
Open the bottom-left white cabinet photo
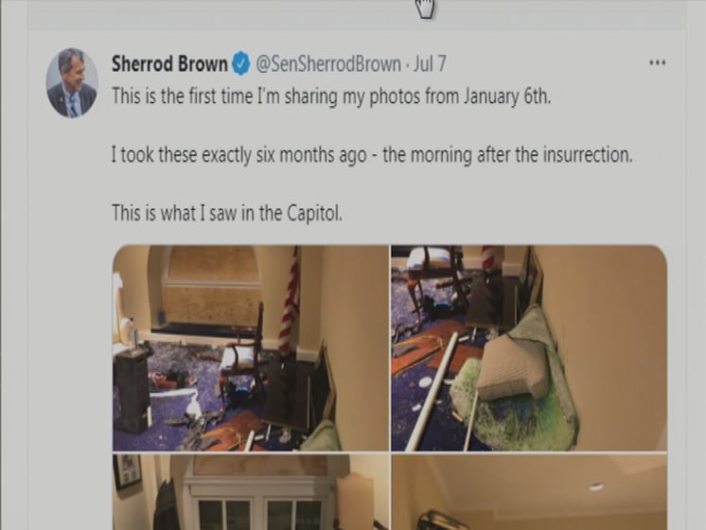coord(251,492)
